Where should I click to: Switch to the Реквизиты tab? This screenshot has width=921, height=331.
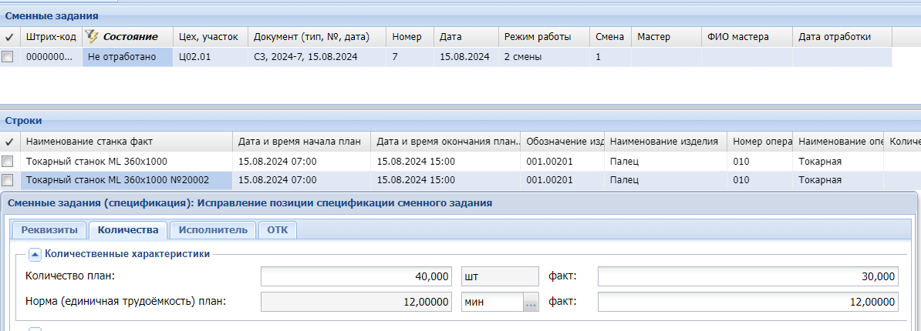(x=49, y=229)
